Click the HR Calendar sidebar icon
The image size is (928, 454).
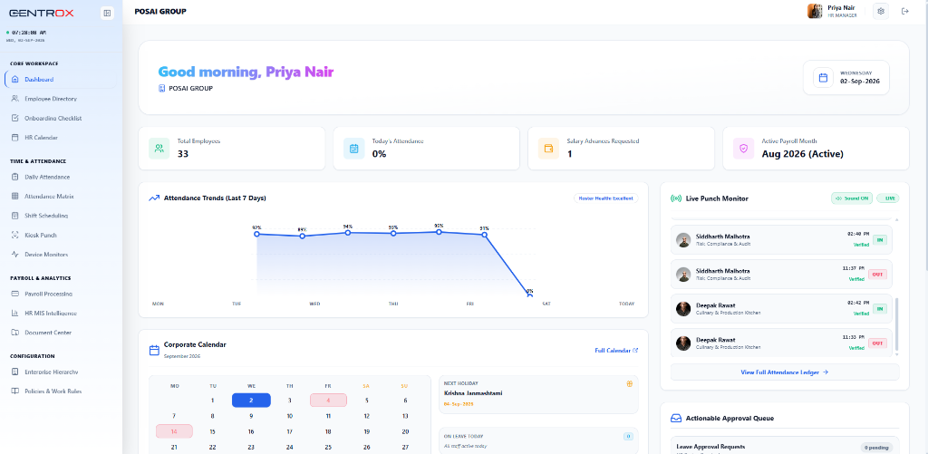(x=15, y=138)
